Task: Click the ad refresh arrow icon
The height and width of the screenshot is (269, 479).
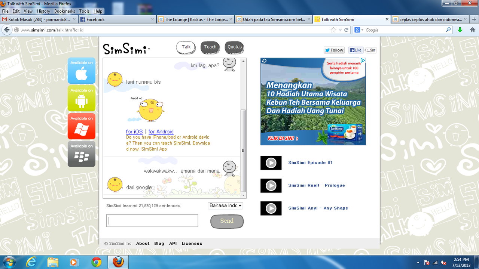Action: pyautogui.click(x=264, y=61)
